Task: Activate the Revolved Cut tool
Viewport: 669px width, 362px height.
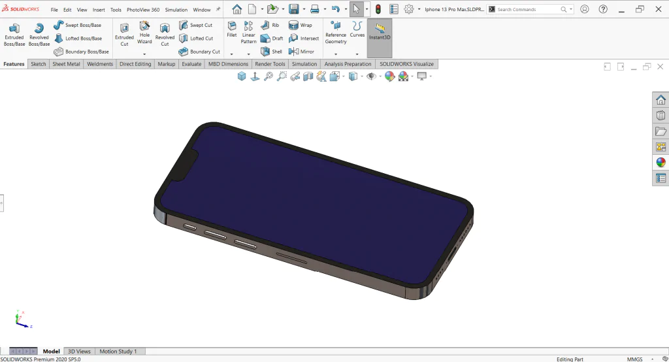Action: pyautogui.click(x=165, y=35)
